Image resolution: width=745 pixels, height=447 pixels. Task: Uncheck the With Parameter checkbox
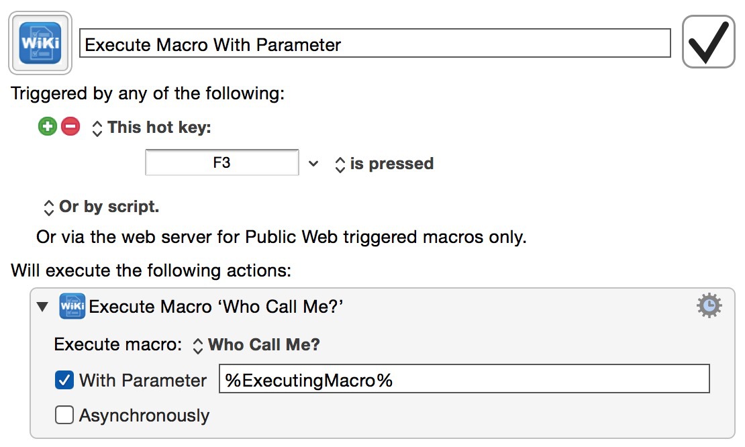[64, 379]
